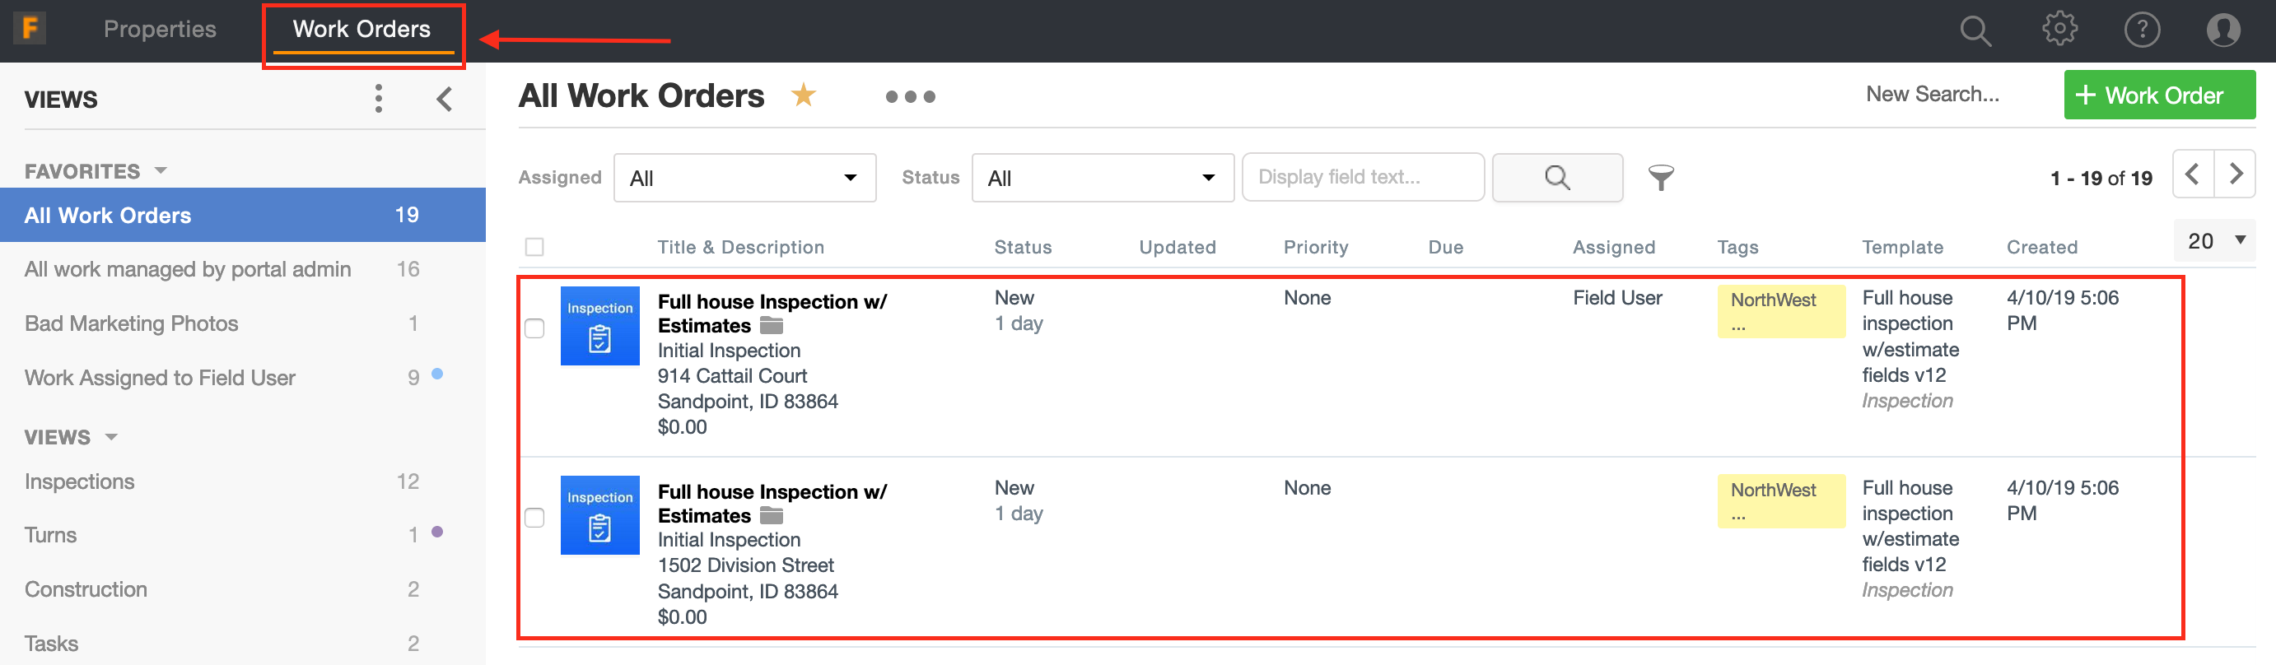
Task: Select the 1502 Division Street work order checkbox
Action: [534, 518]
